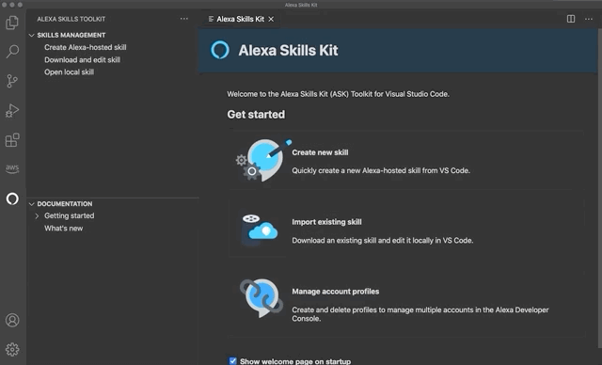Click the Get started heading

(256, 115)
